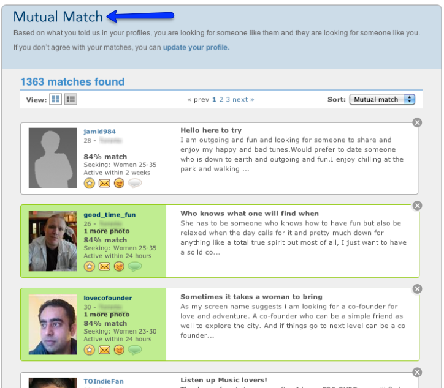
Task: Dismiss the jamid984 match card
Action: click(417, 122)
